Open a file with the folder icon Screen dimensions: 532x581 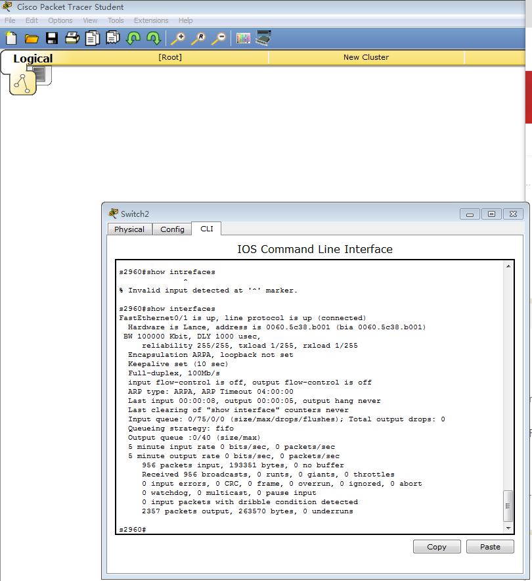pos(32,39)
